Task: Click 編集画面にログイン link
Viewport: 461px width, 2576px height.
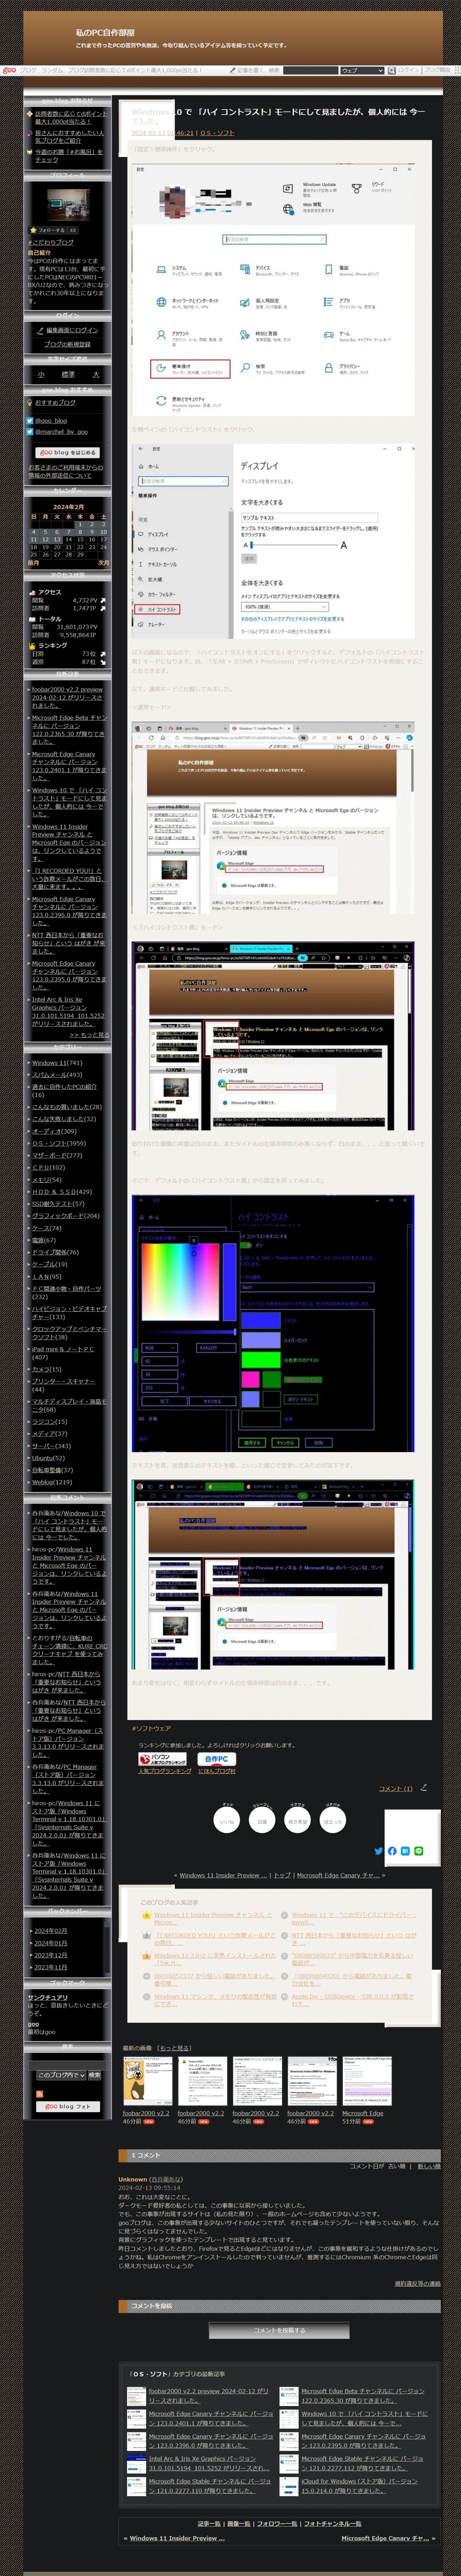Action: [x=72, y=330]
